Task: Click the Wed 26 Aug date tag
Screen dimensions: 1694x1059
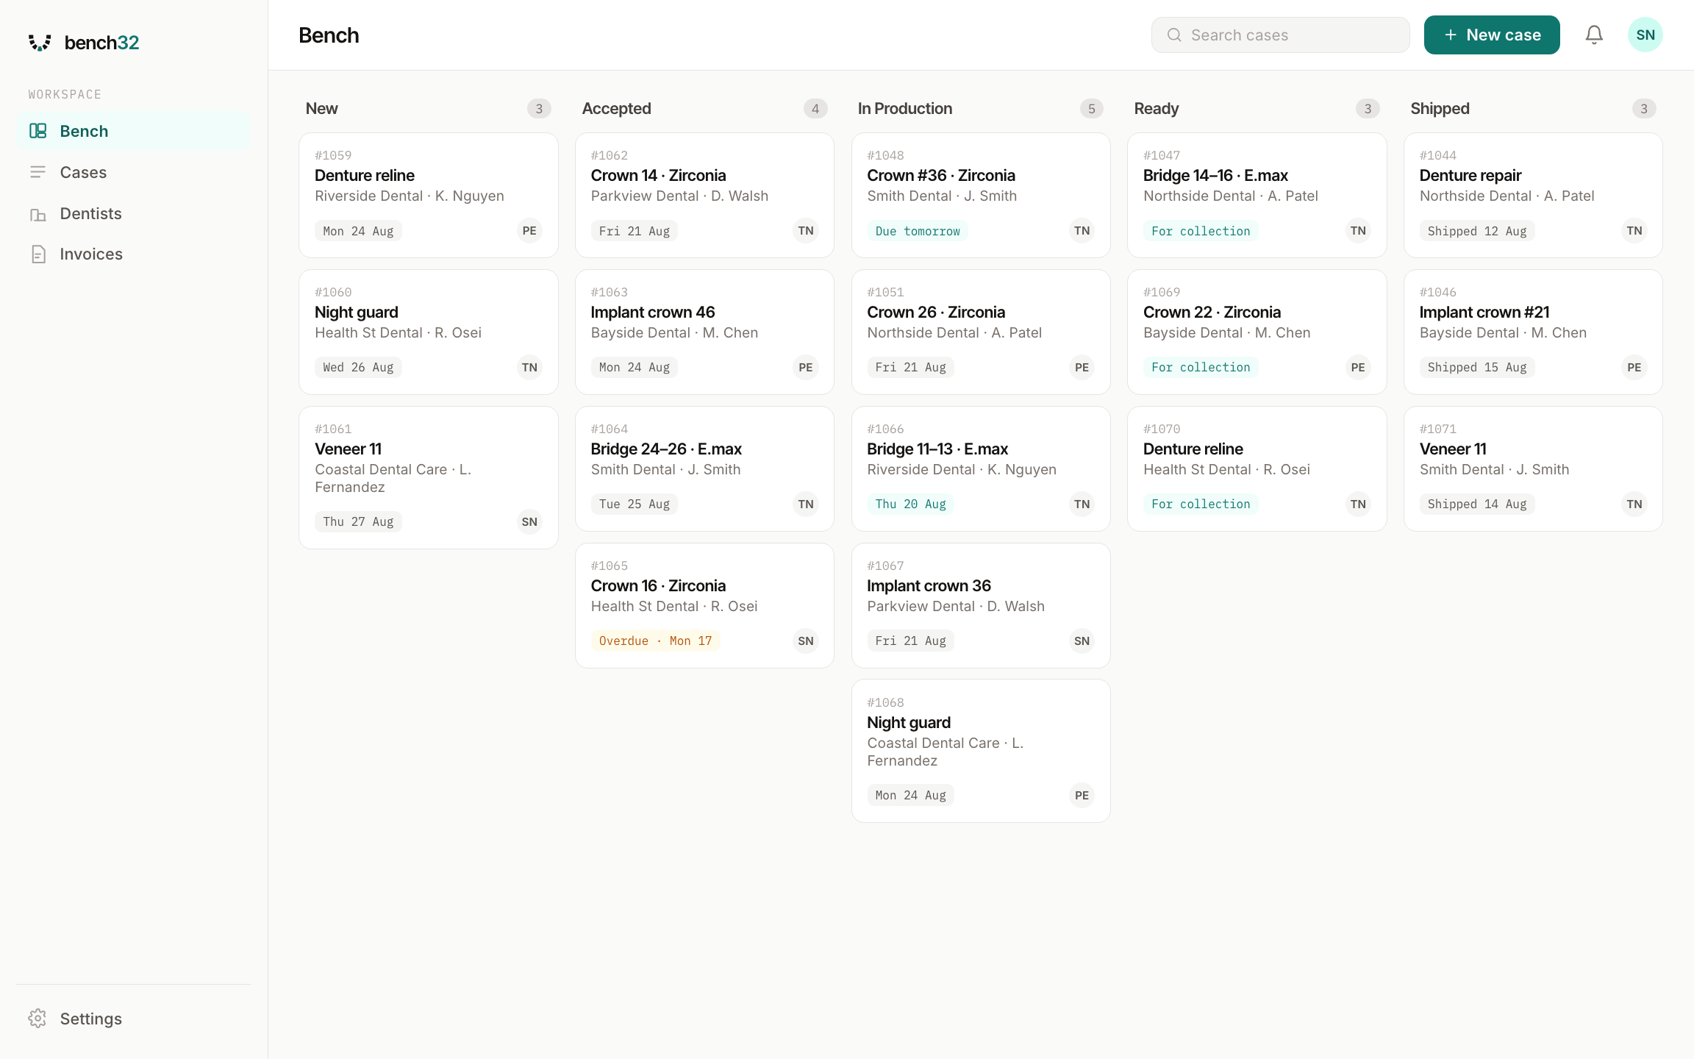Action: coord(358,367)
